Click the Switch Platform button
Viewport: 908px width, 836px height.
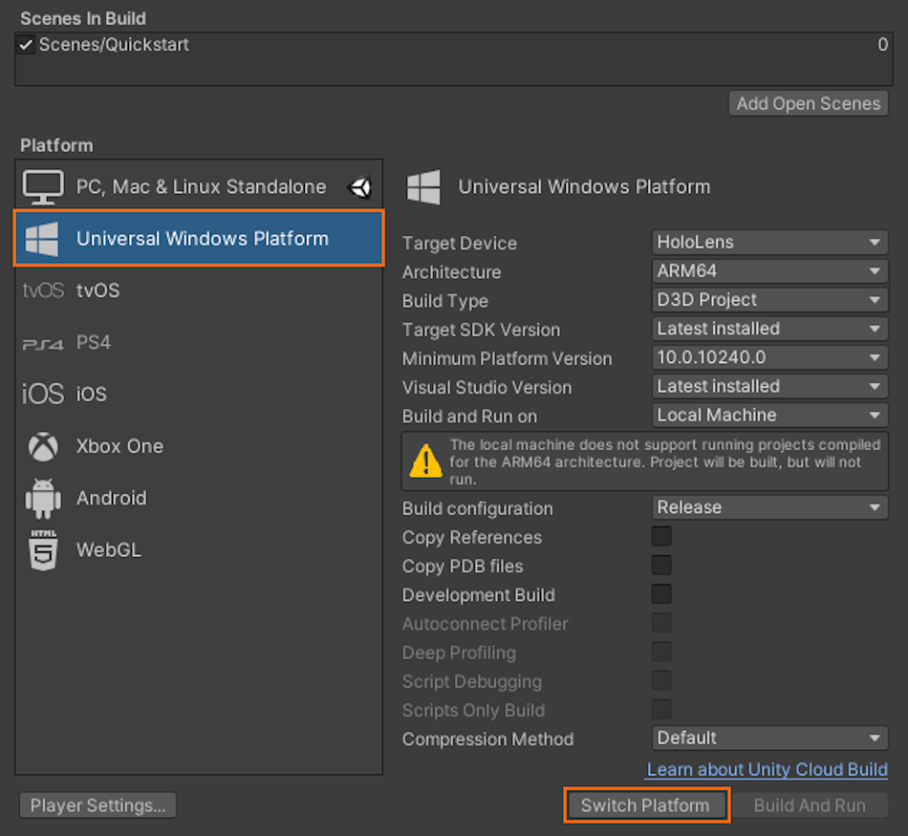[645, 805]
